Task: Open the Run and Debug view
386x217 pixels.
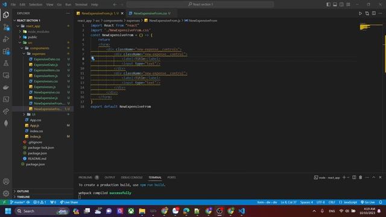Action: [x=6, y=39]
